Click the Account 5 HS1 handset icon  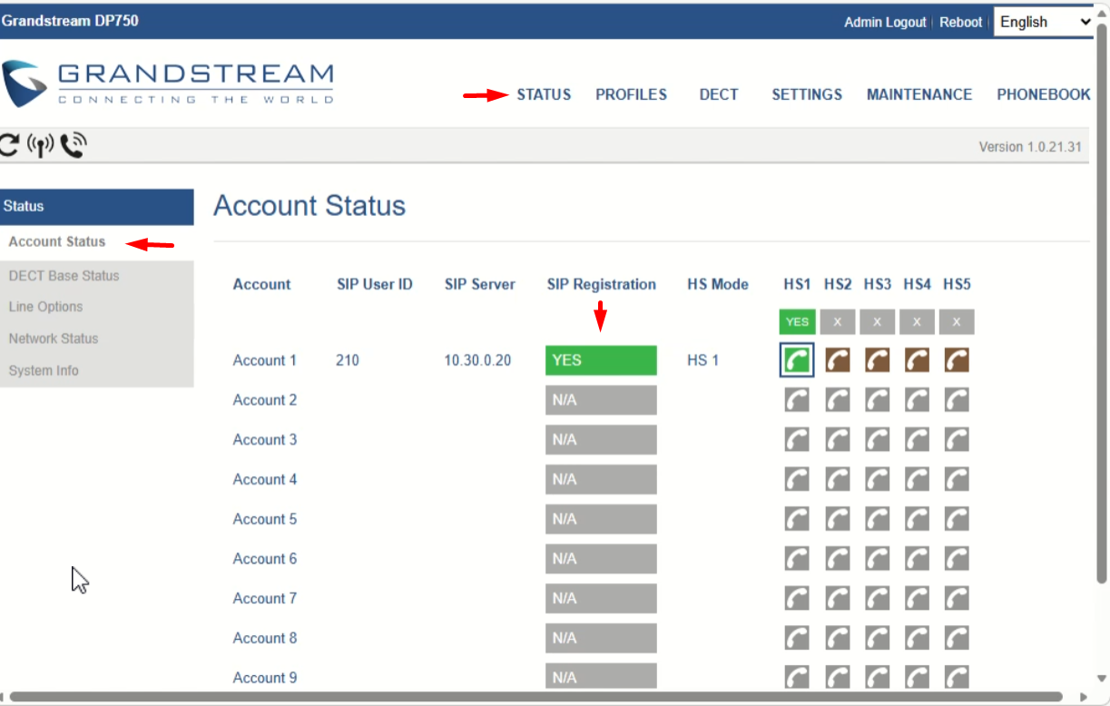tap(797, 519)
